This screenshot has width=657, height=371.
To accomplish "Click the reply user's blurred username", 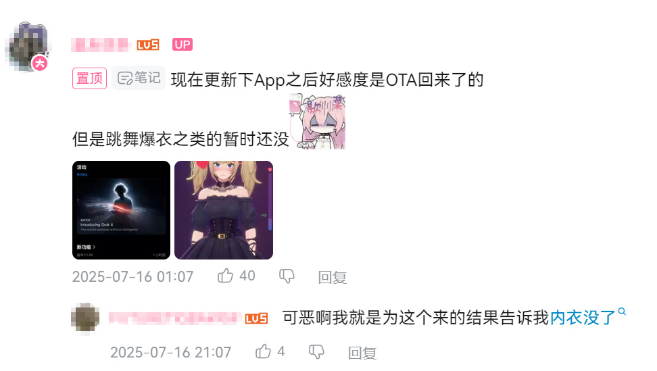I will 174,318.
